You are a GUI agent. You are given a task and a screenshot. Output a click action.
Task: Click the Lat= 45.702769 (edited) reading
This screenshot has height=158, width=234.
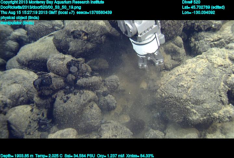coord(203,7)
